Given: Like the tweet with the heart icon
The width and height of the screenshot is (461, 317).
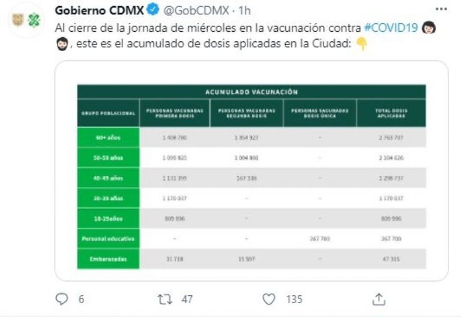Looking at the screenshot, I should tap(269, 300).
